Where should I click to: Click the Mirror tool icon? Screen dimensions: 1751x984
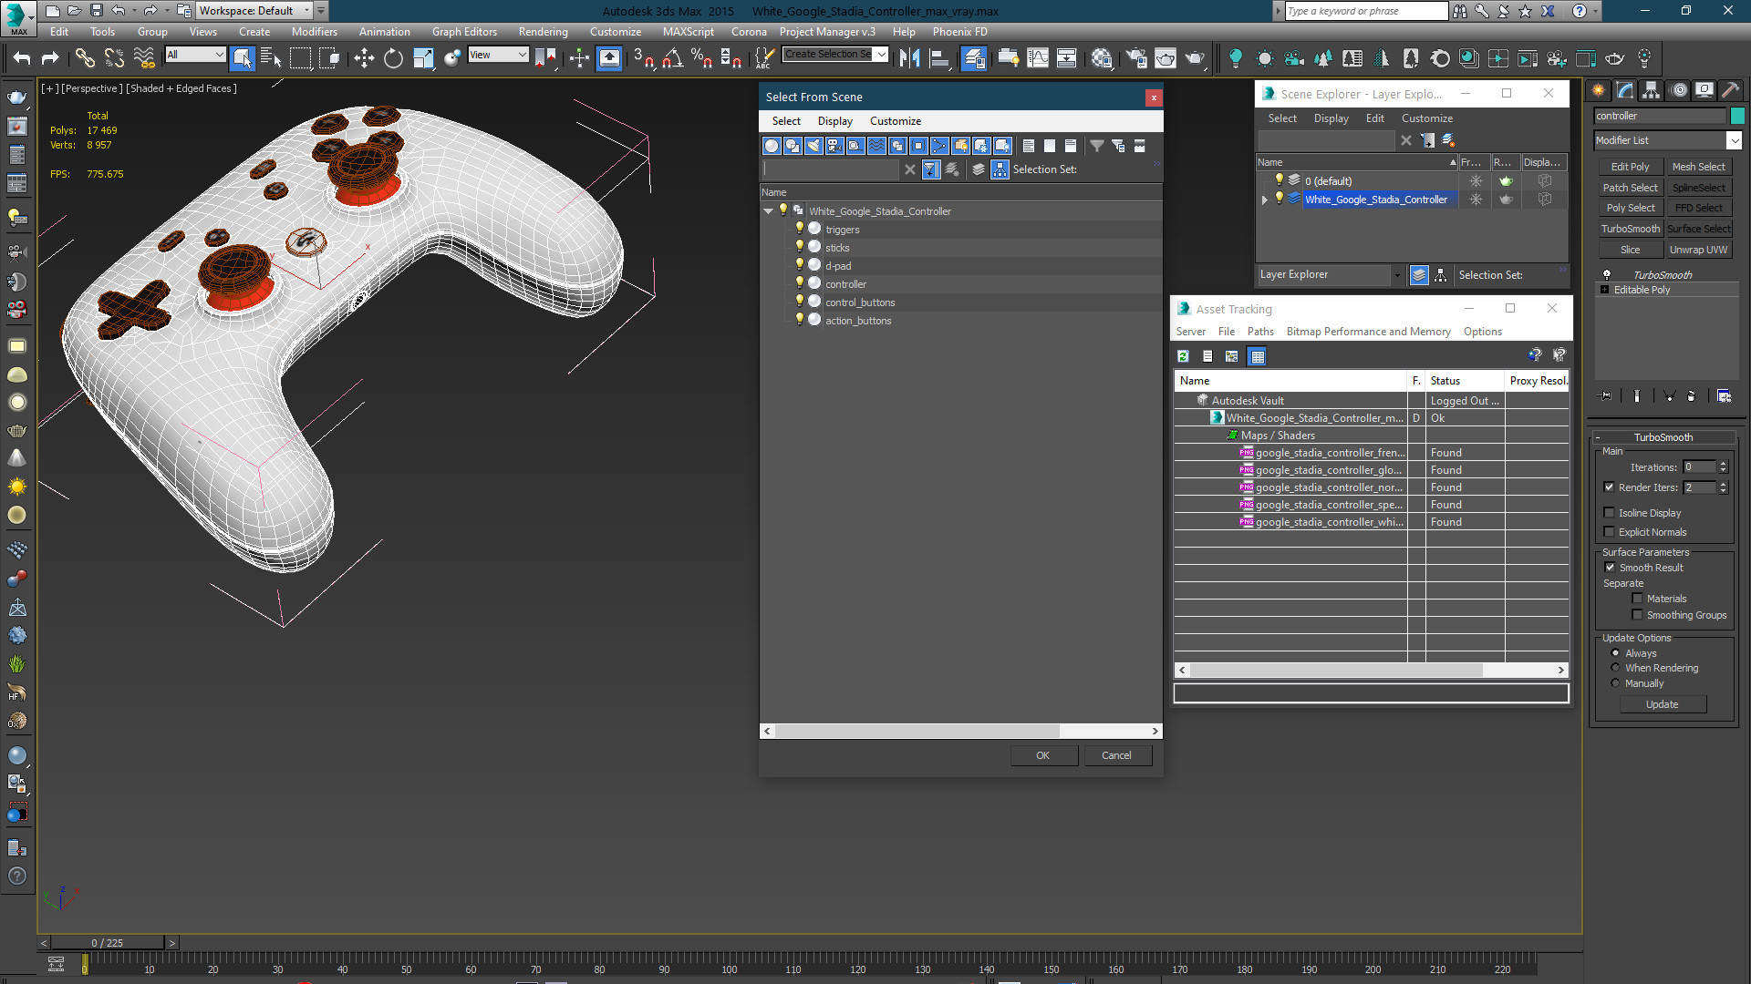[x=909, y=58]
